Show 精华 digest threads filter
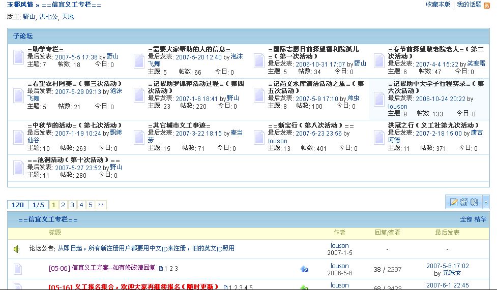497x290 pixels. click(480, 219)
